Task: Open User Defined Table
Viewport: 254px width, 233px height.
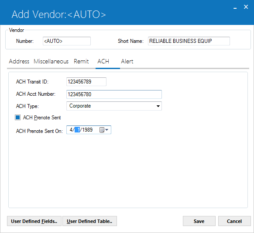Action: click(x=89, y=221)
